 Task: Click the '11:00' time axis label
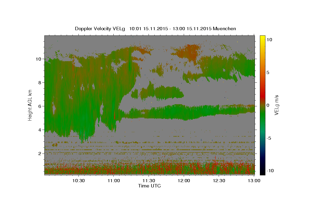pyautogui.click(x=114, y=181)
